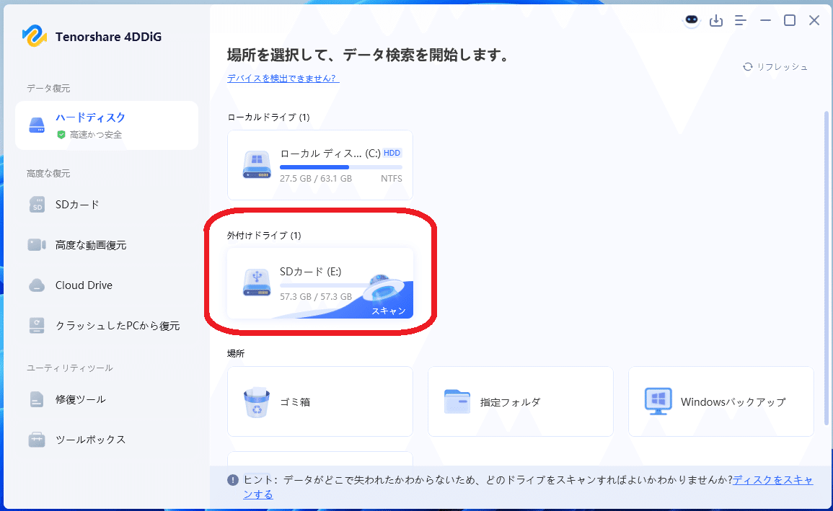Image resolution: width=833 pixels, height=511 pixels.
Task: Refresh the drive list via リフレッシュ
Action: pyautogui.click(x=775, y=66)
